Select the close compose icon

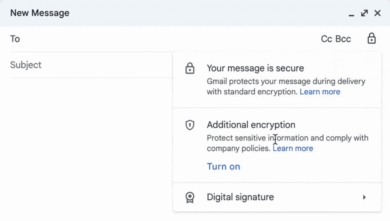coord(378,13)
